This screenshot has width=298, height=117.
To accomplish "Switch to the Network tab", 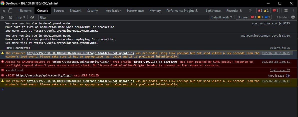I will tap(76, 11).
